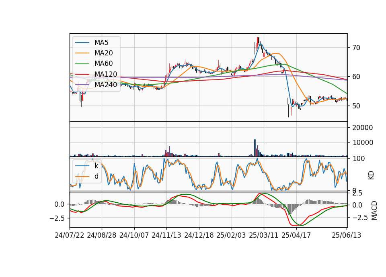Click the red MA120 legend line sample
This screenshot has height=277, width=386.
[x=82, y=74]
